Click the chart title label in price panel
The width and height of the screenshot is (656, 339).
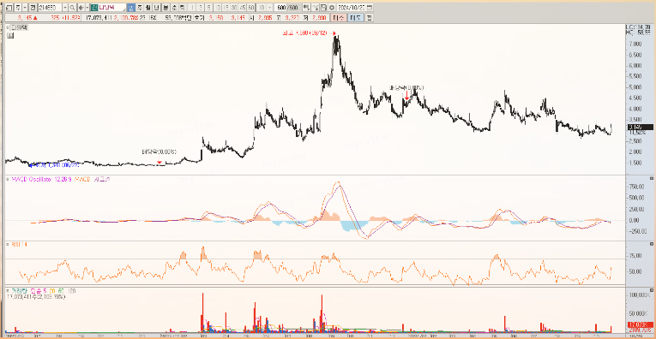point(18,28)
